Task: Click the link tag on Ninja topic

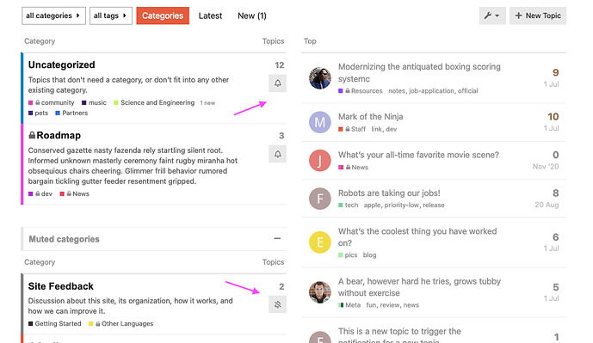Action: (376, 129)
